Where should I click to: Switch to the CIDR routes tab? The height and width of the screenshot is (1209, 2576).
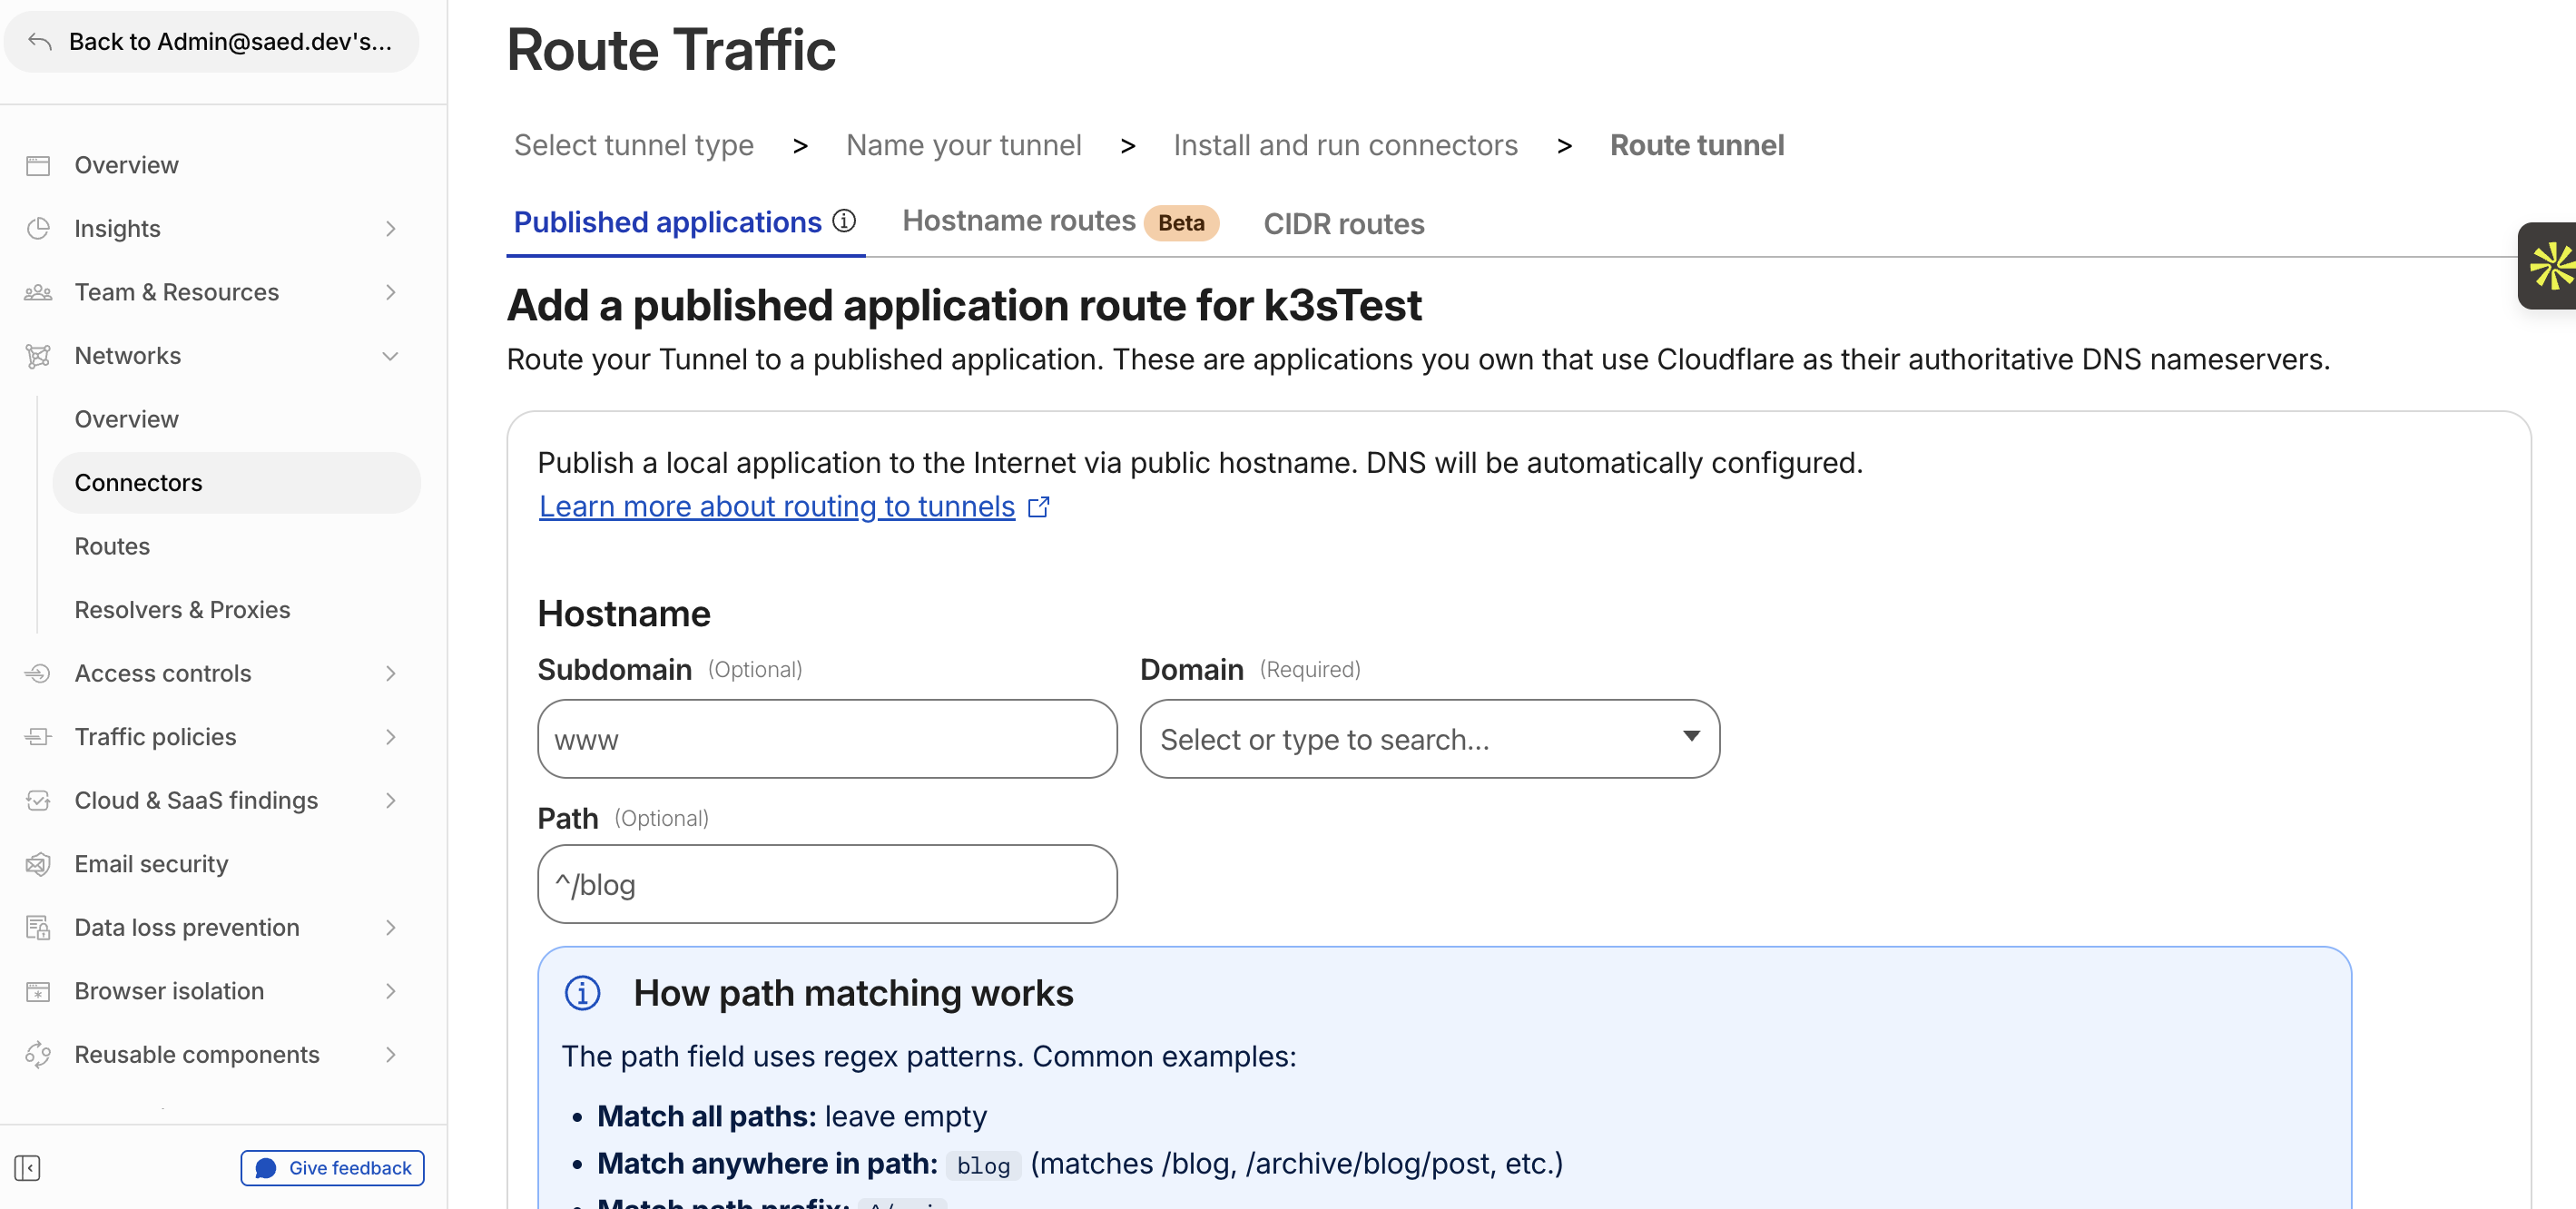(x=1343, y=224)
